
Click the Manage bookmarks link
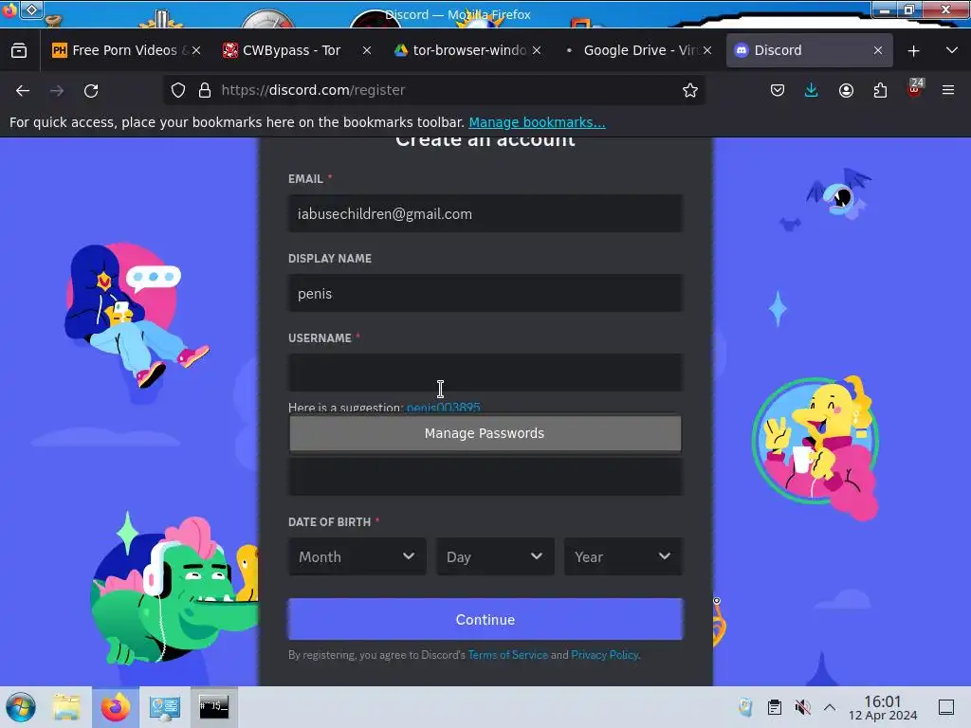coord(537,122)
